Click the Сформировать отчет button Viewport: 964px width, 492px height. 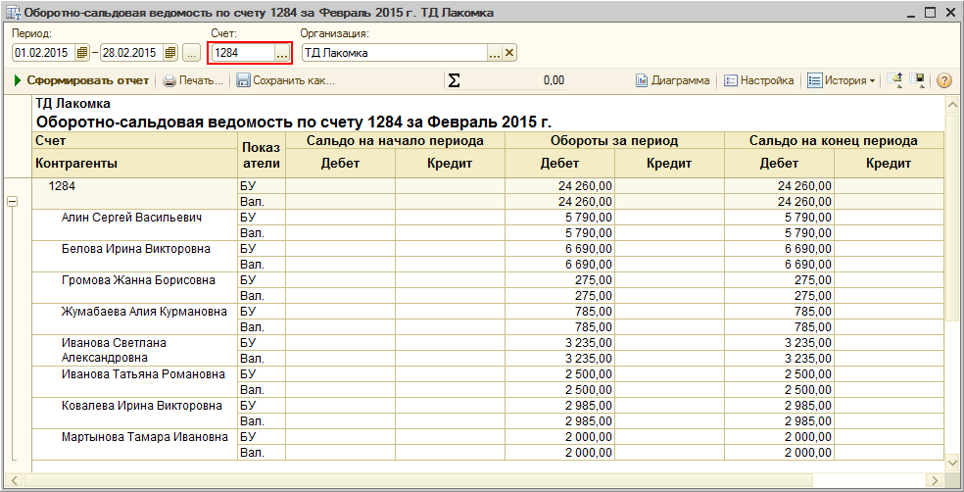81,80
